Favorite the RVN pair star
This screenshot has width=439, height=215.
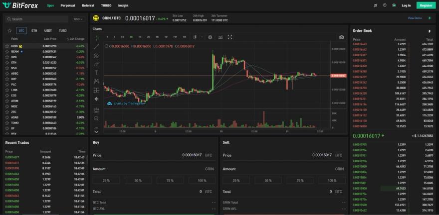[x=7, y=57]
